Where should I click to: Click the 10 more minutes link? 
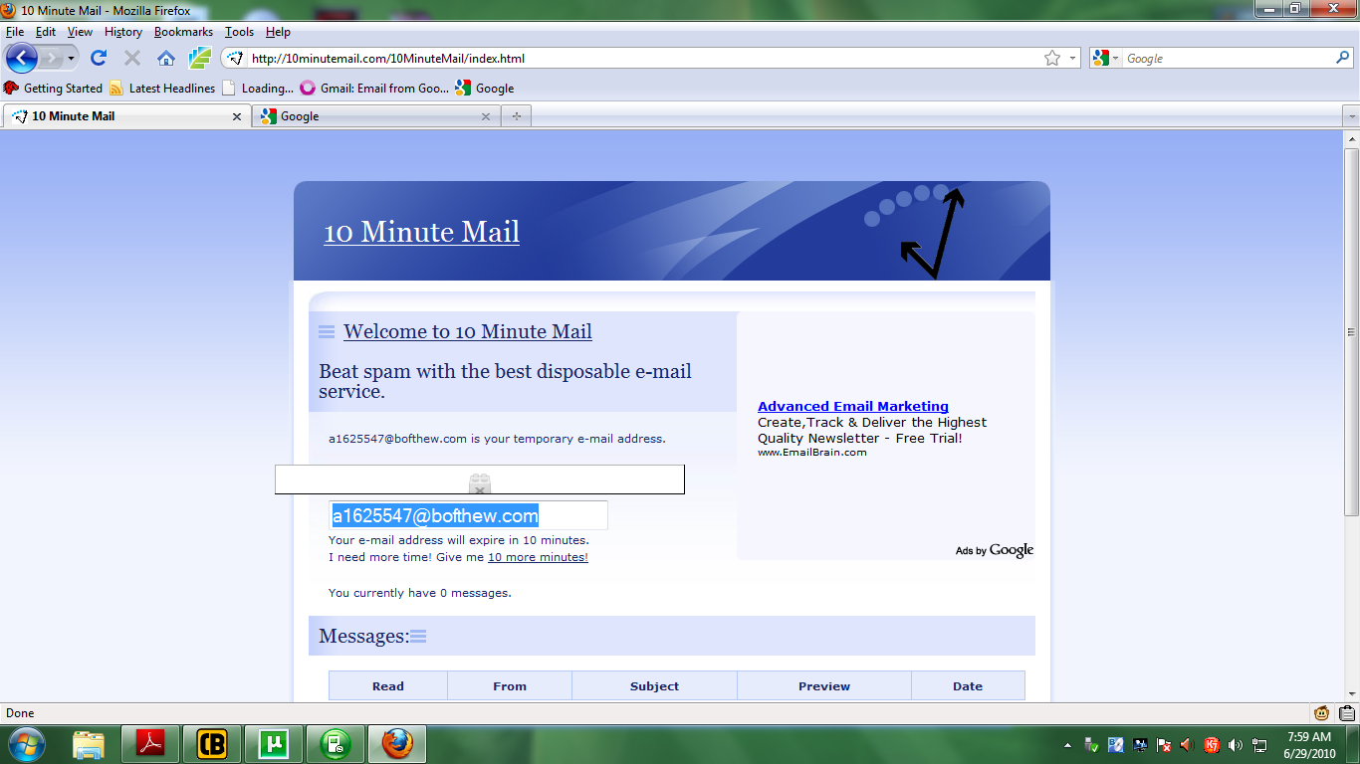[538, 556]
